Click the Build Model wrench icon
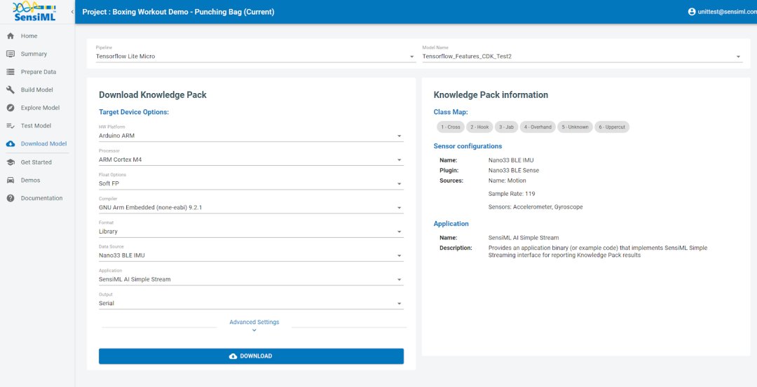 [x=11, y=90]
